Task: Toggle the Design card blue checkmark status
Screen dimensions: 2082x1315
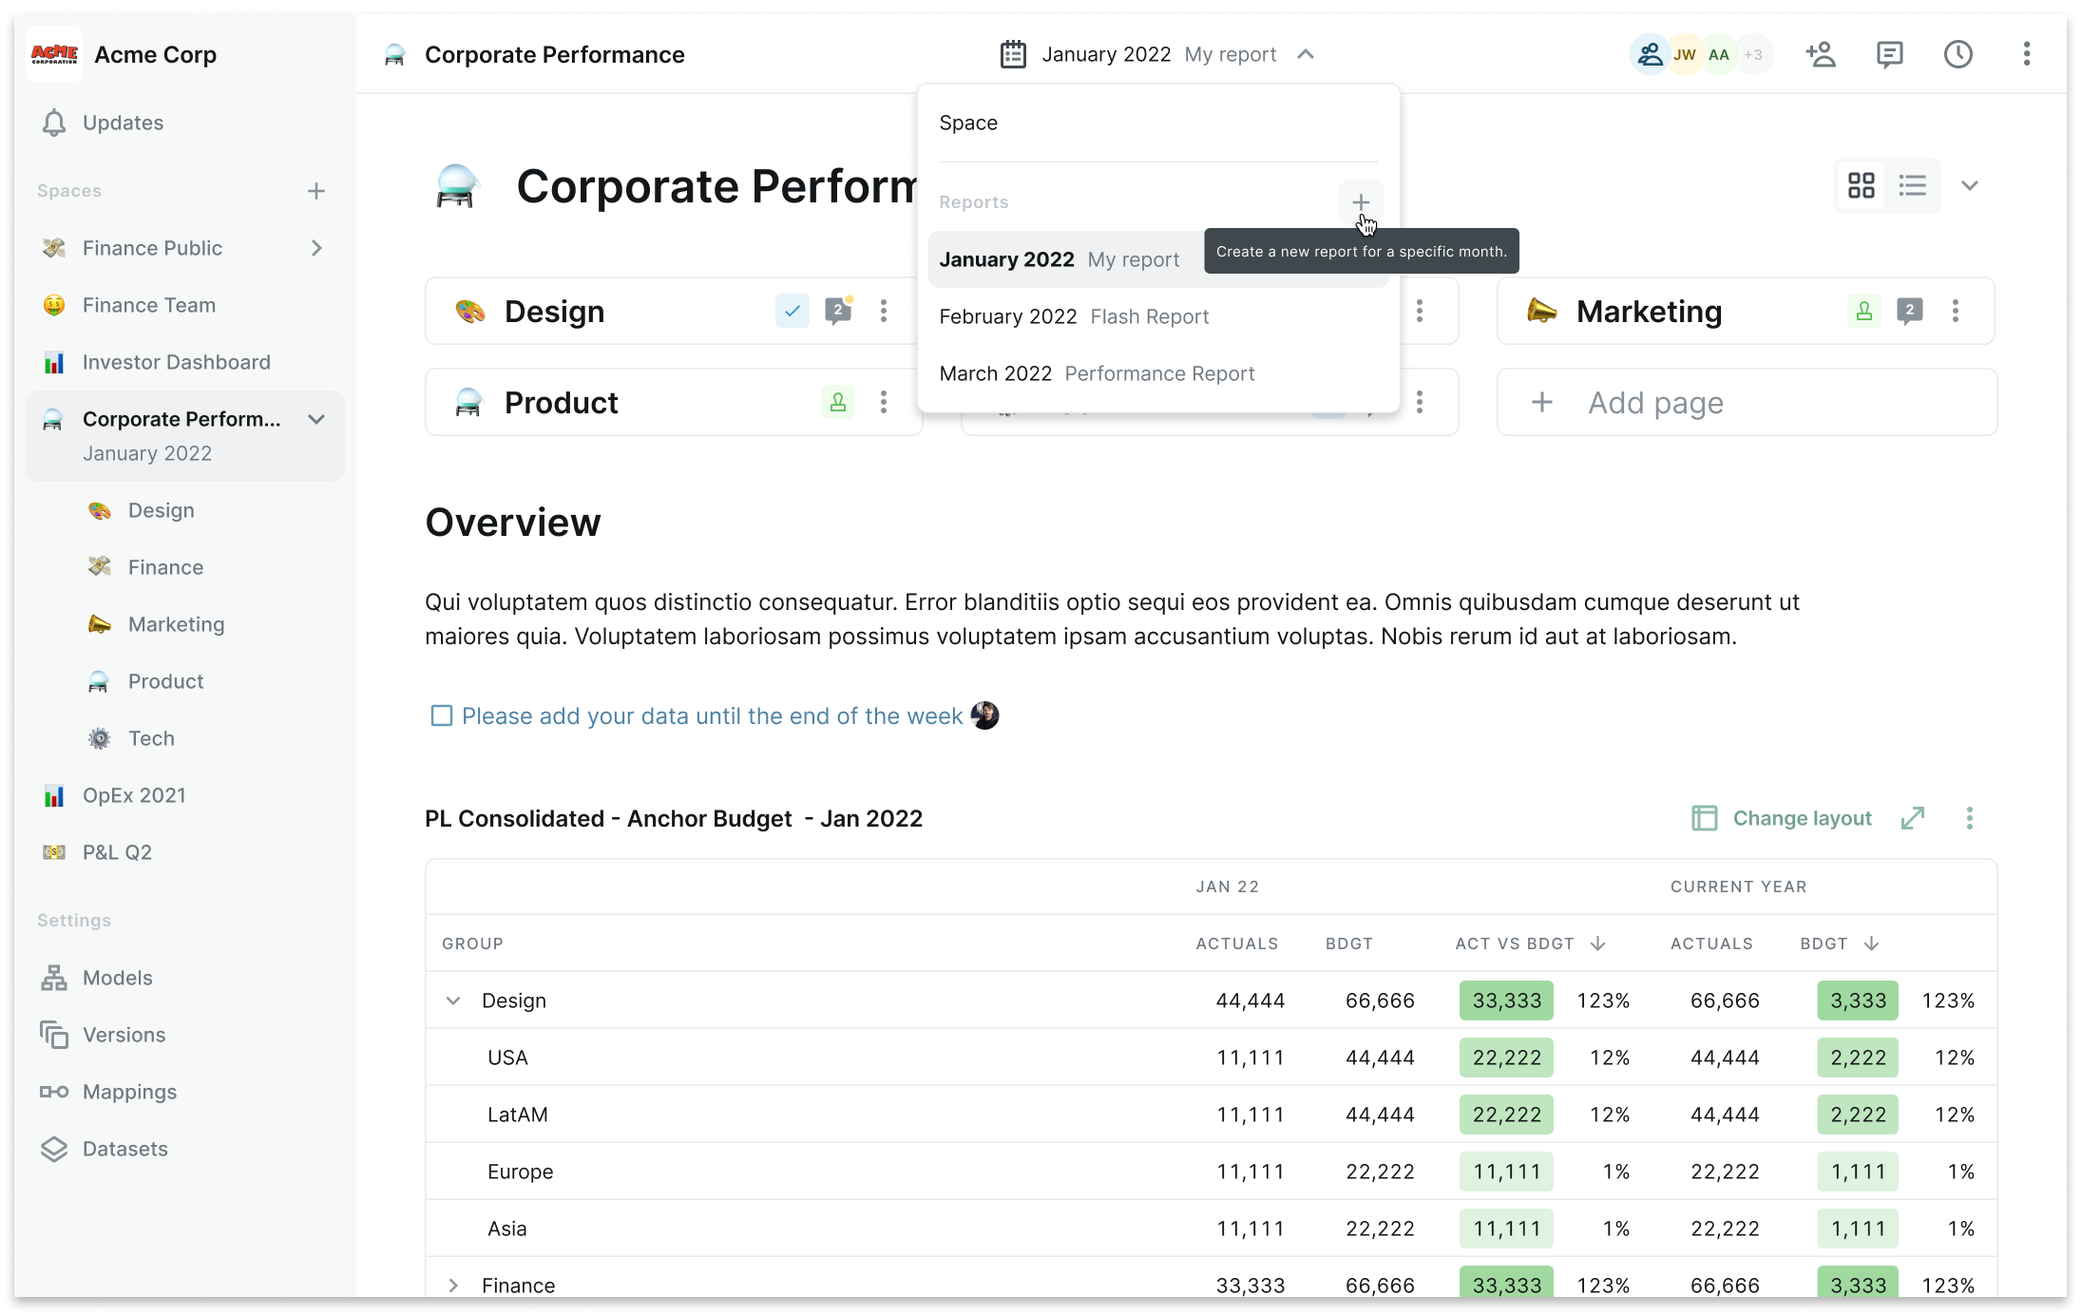Action: (792, 311)
